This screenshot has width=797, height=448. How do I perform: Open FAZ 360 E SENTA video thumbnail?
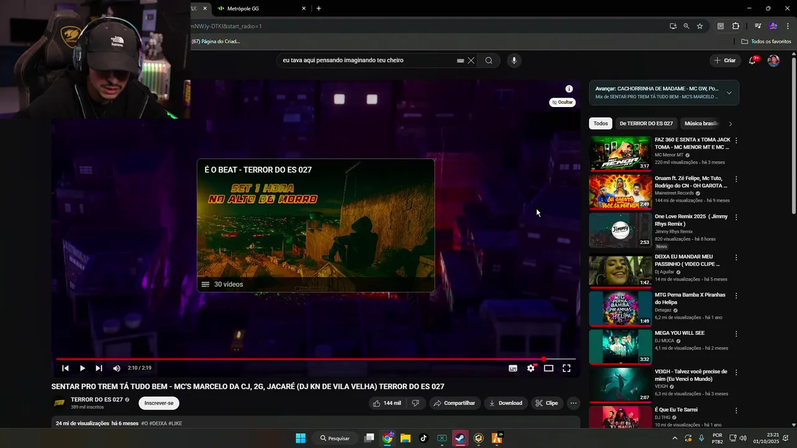click(x=620, y=153)
